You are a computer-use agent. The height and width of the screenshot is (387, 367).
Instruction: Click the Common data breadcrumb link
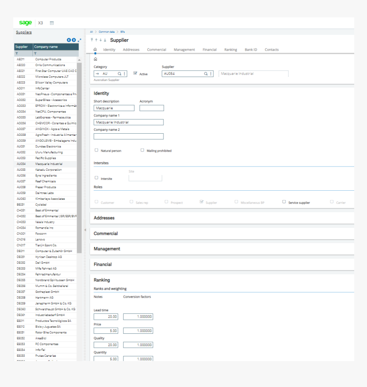pyautogui.click(x=107, y=32)
